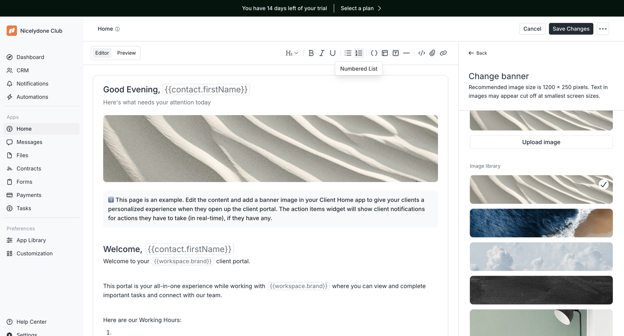
Task: Switch to the Preview tab
Action: (126, 53)
